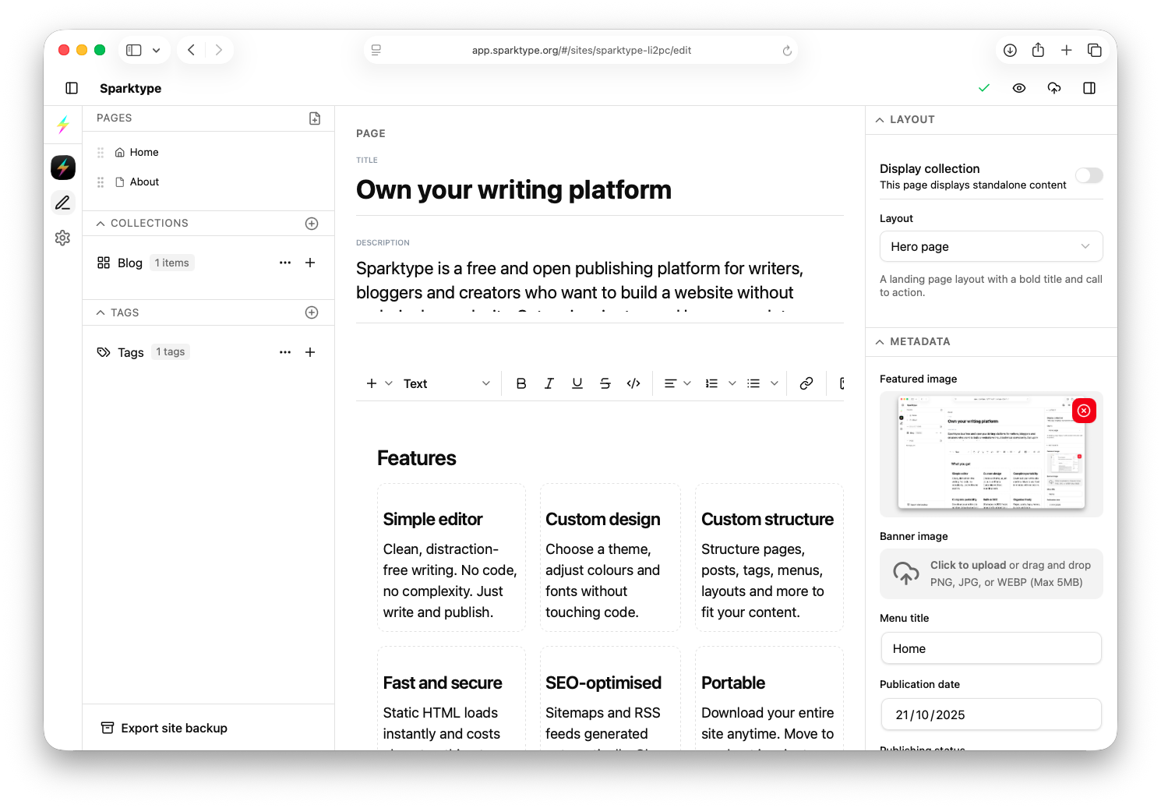Toggle the right panel with the sidebar icon
The height and width of the screenshot is (808, 1161).
[1089, 88]
